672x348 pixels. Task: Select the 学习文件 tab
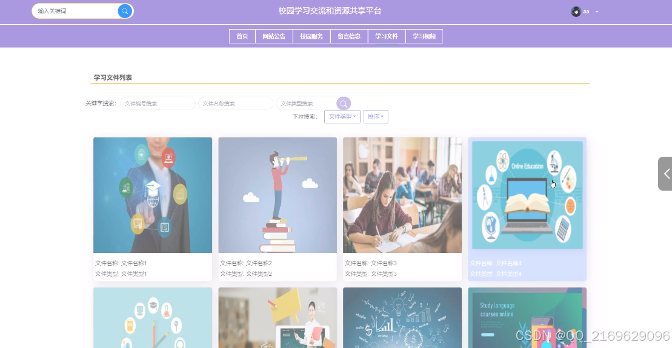(387, 36)
